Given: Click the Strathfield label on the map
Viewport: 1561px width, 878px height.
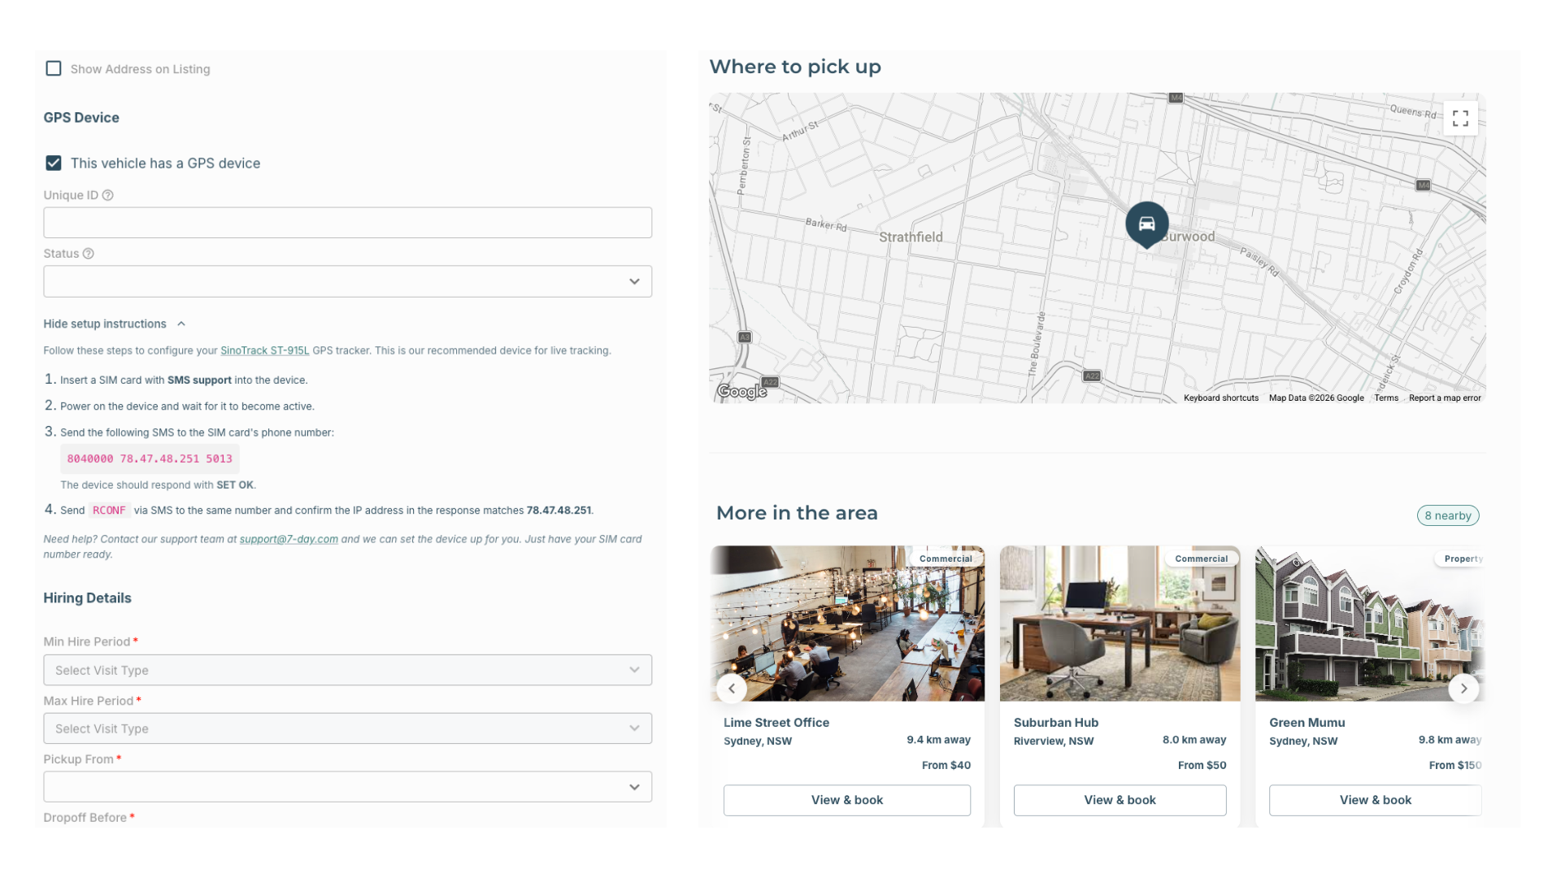Looking at the screenshot, I should coord(911,237).
